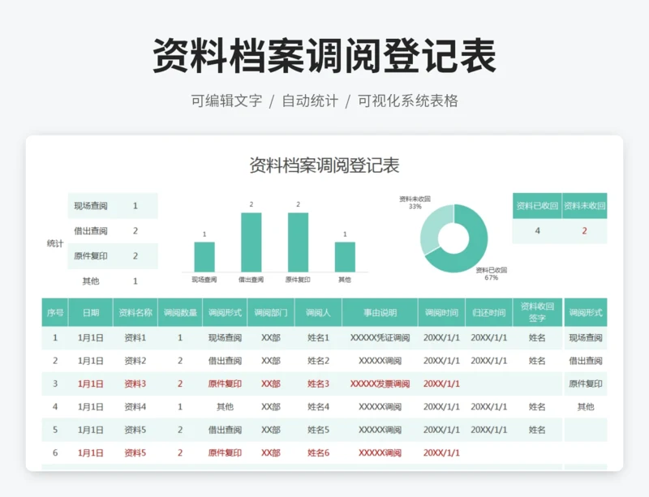Click the value 4 under 资料已收回
649x497 pixels.
tap(537, 231)
